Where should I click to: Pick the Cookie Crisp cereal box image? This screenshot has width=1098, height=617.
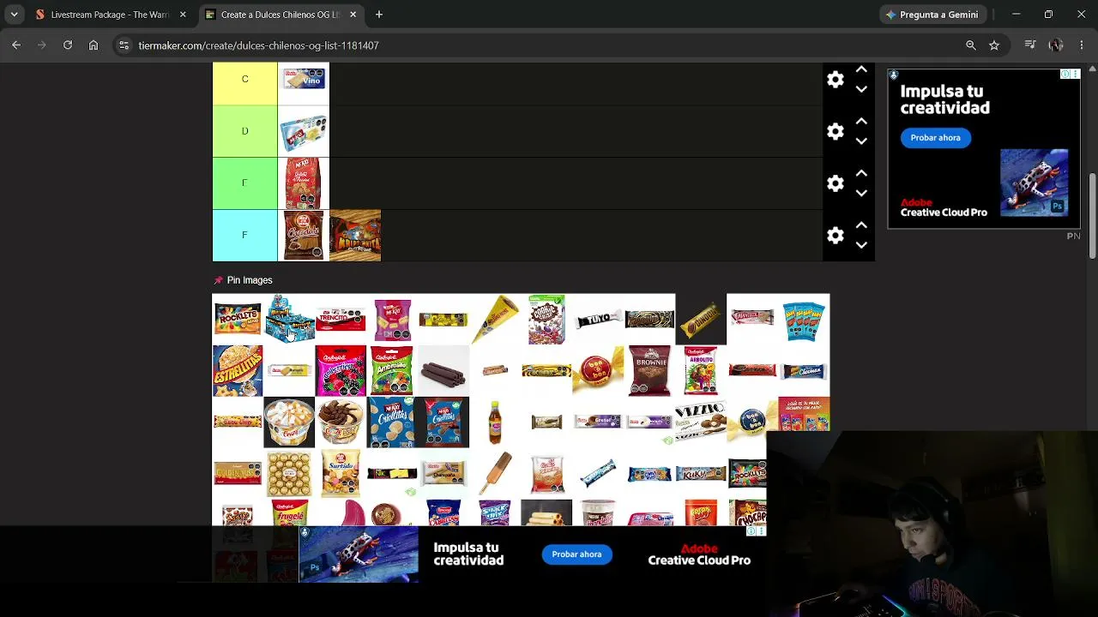coord(546,319)
